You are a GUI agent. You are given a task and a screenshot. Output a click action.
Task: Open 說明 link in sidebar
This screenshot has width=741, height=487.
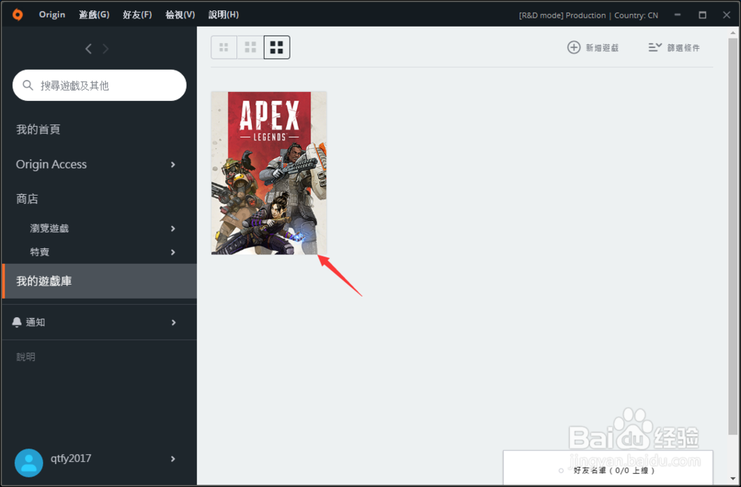click(x=25, y=357)
